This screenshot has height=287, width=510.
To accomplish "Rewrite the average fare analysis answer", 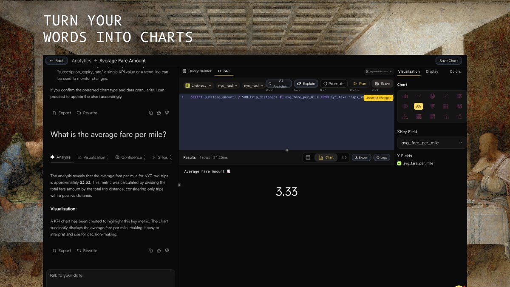I will [x=87, y=250].
